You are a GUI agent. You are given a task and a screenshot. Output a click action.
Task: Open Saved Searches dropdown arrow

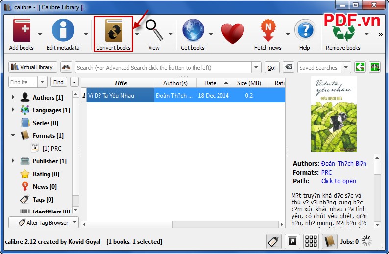[x=346, y=67]
